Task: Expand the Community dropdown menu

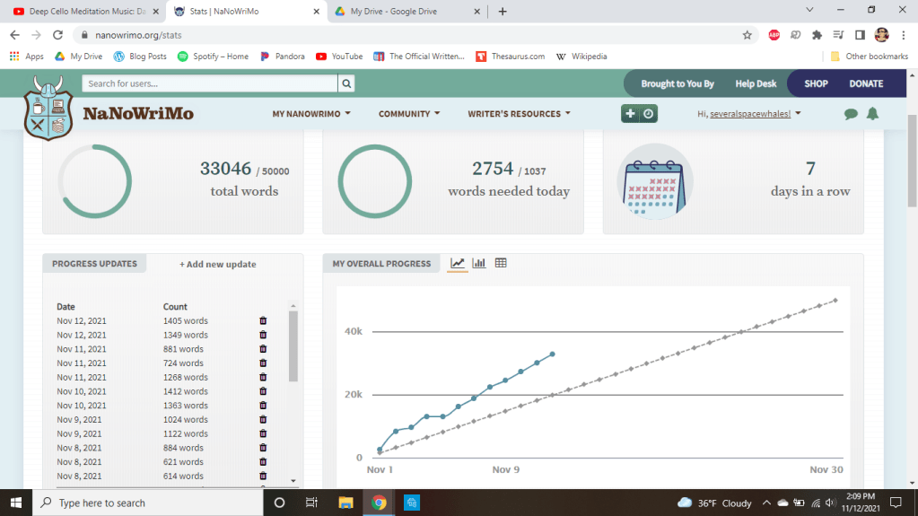Action: pos(409,114)
